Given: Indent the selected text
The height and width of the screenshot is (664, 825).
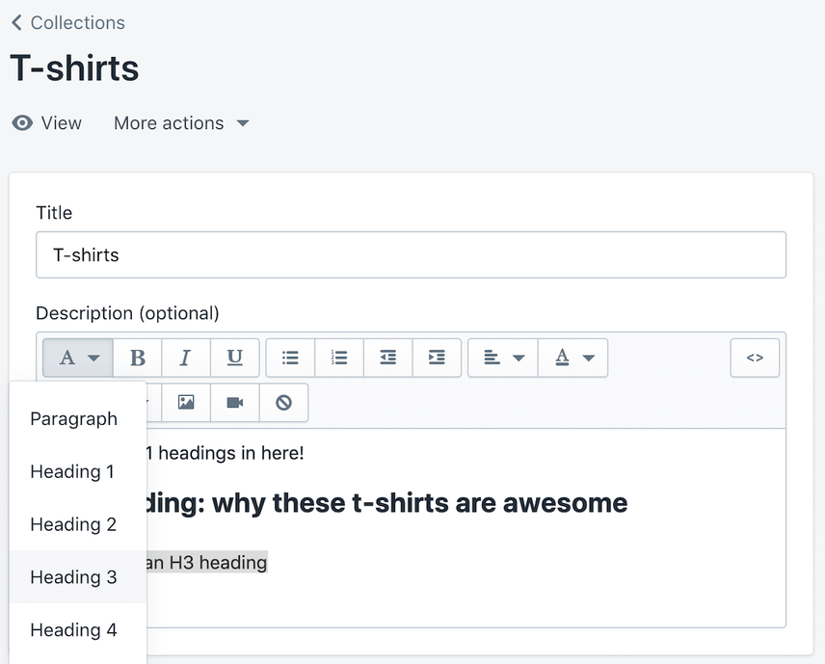Looking at the screenshot, I should 437,358.
